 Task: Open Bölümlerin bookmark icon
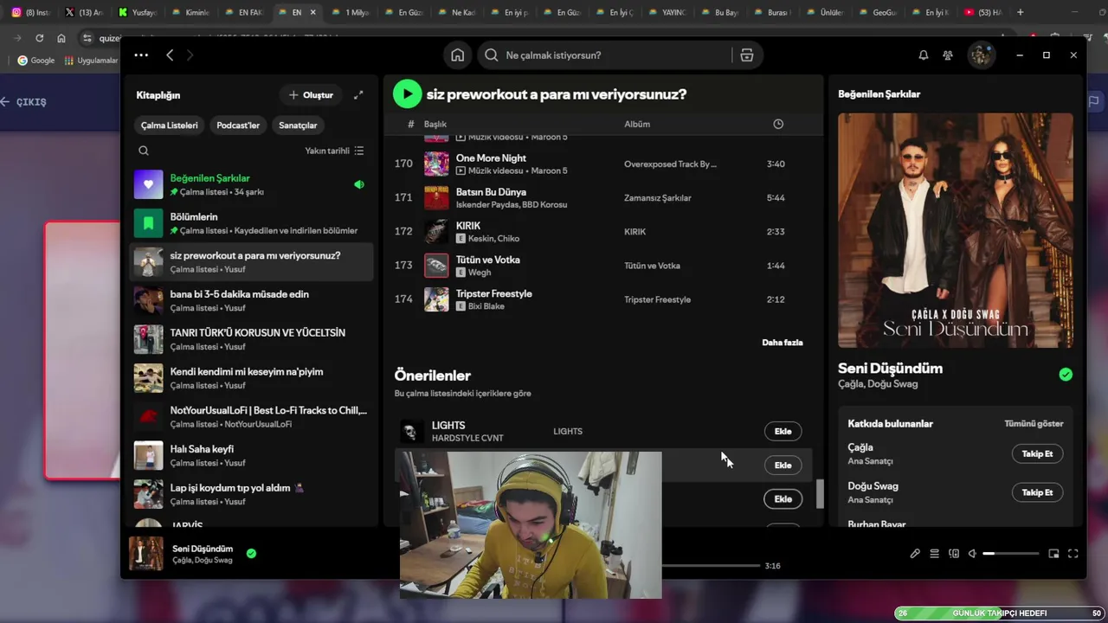pos(148,223)
